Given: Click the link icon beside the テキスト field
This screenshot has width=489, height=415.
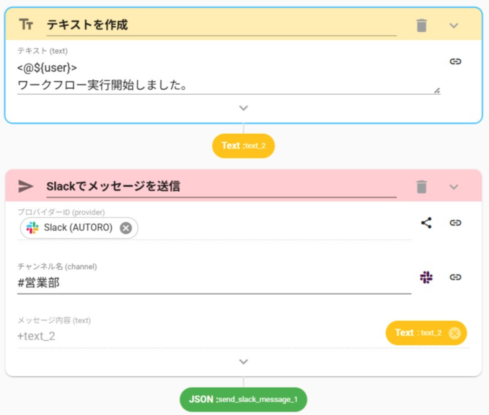Looking at the screenshot, I should pyautogui.click(x=455, y=62).
